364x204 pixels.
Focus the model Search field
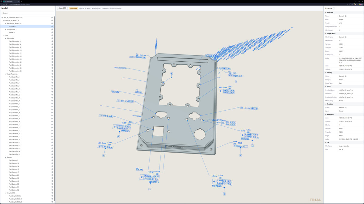tap(27, 13)
